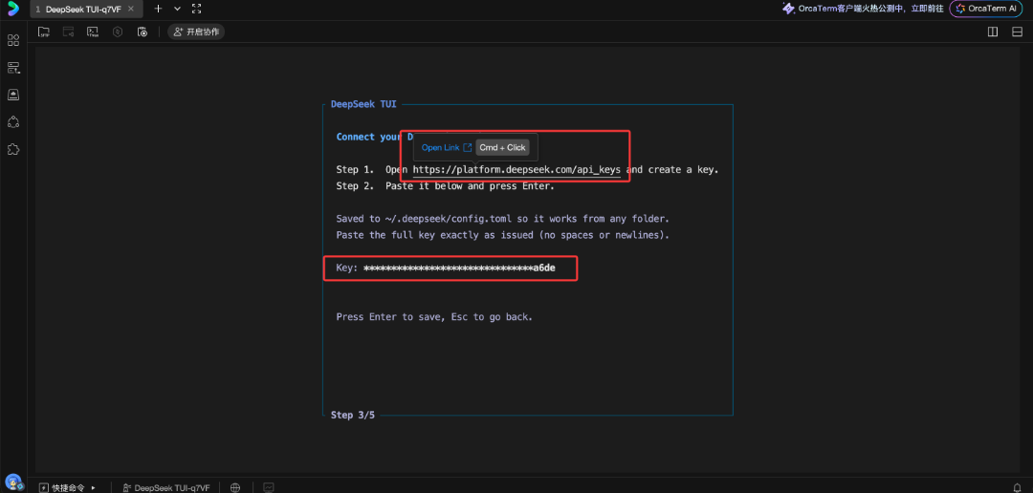Open the monitor chart status bar icon
Viewport: 1033px width, 493px height.
pos(268,487)
